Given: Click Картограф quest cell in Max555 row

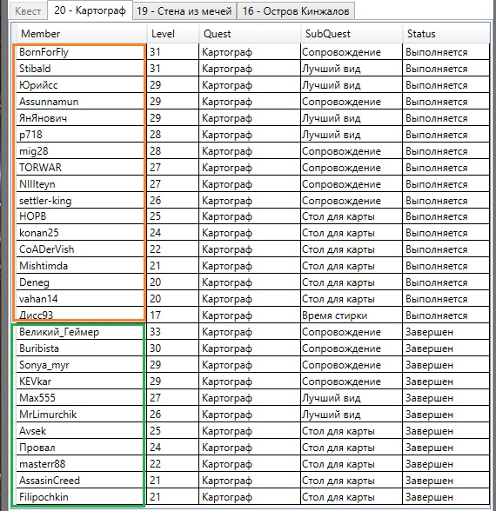Looking at the screenshot, I should click(250, 398).
